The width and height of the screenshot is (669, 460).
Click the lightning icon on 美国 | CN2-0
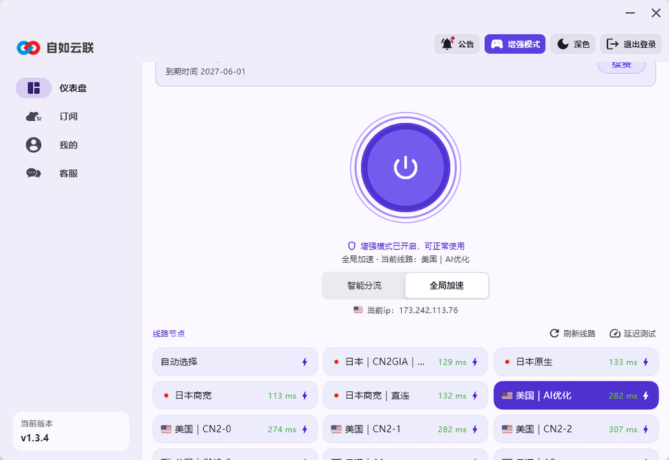[304, 429]
